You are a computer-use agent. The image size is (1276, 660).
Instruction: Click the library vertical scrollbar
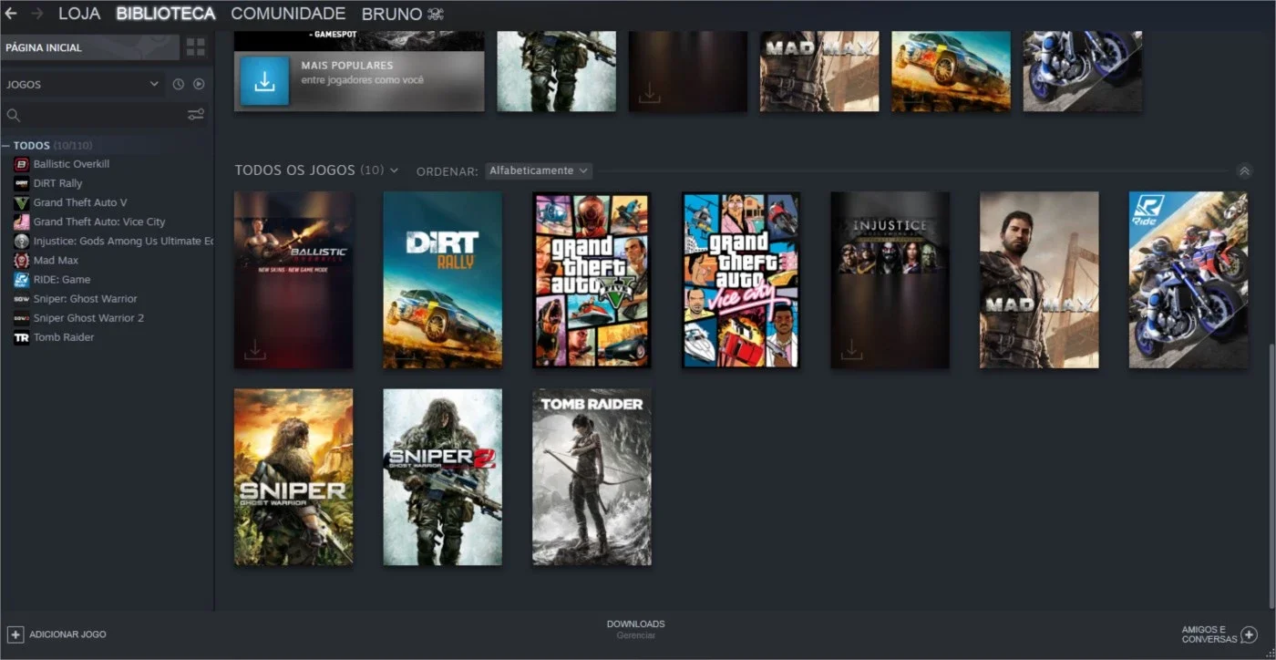1271,474
